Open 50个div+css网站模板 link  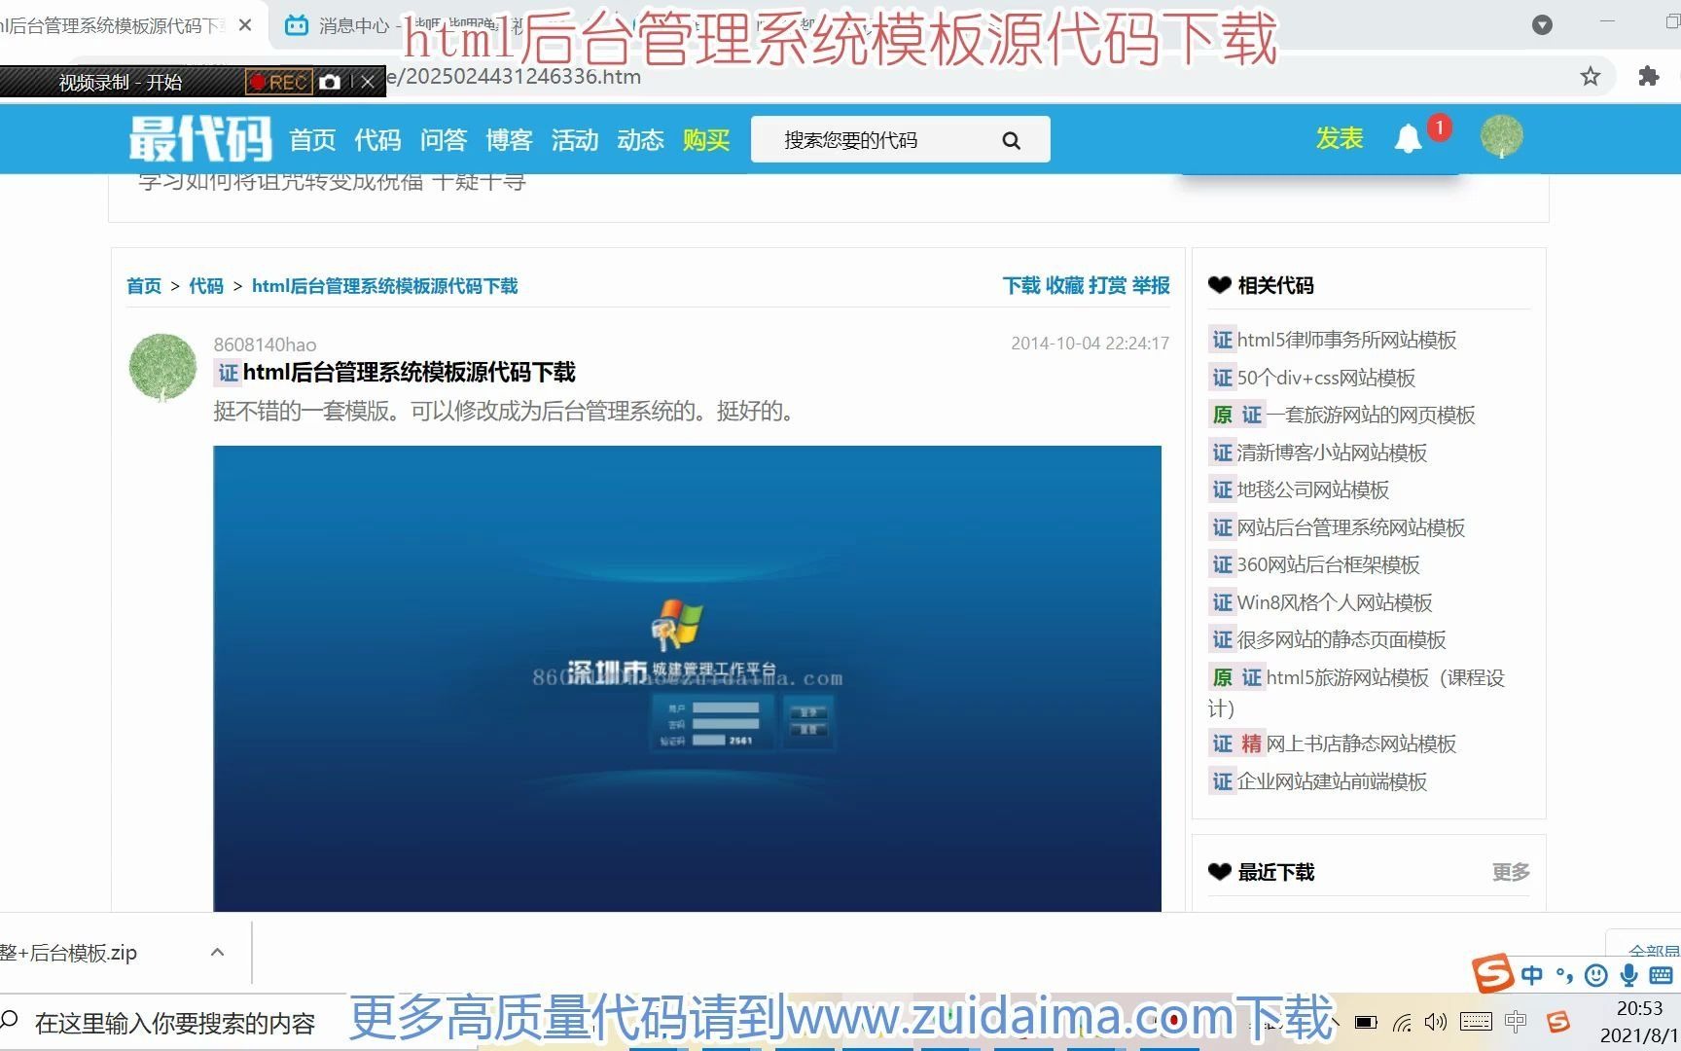pos(1326,378)
